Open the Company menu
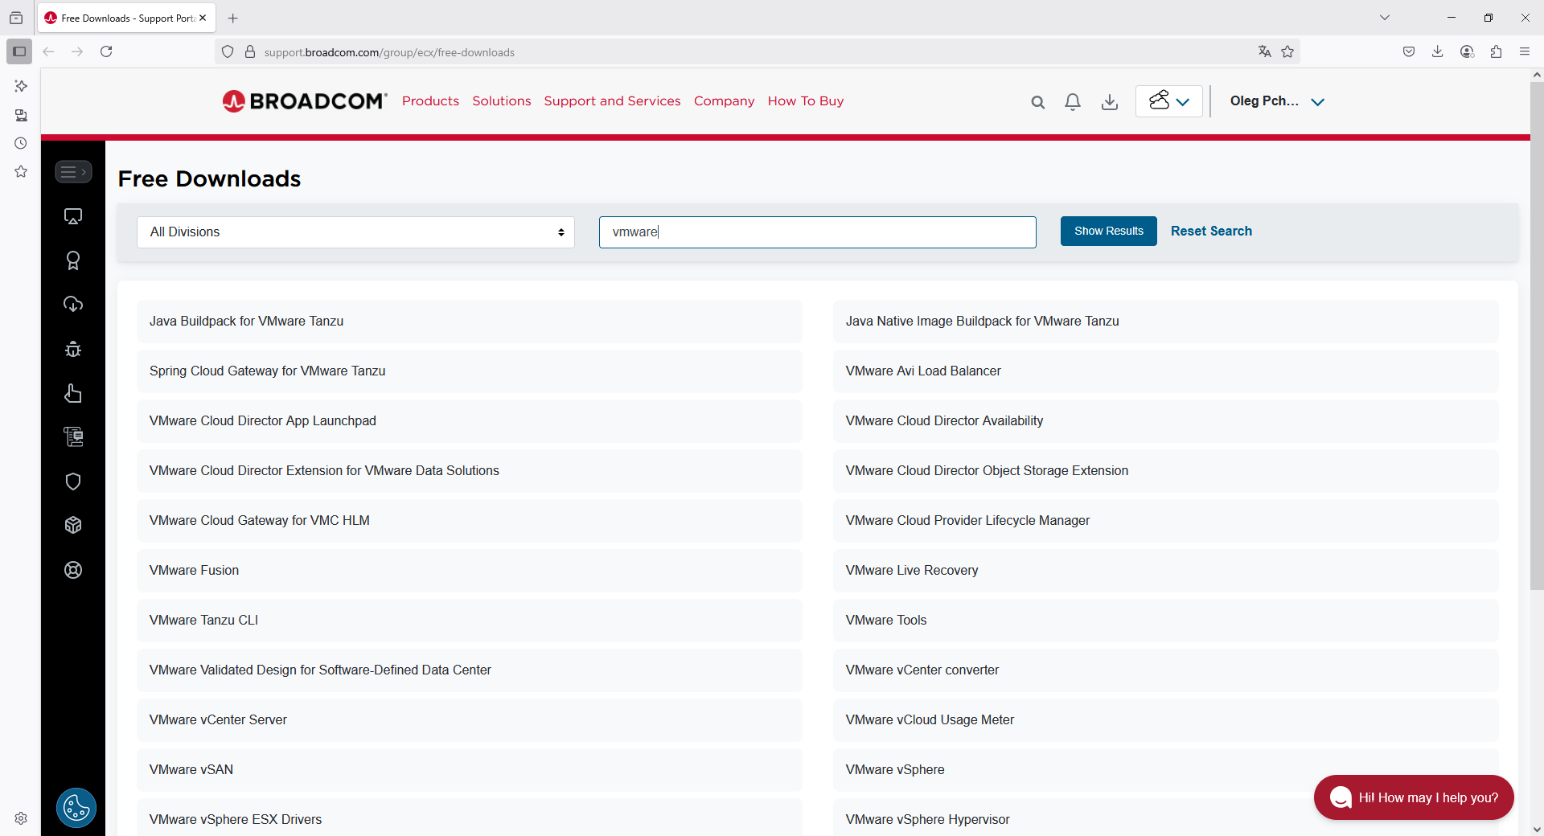 724,101
